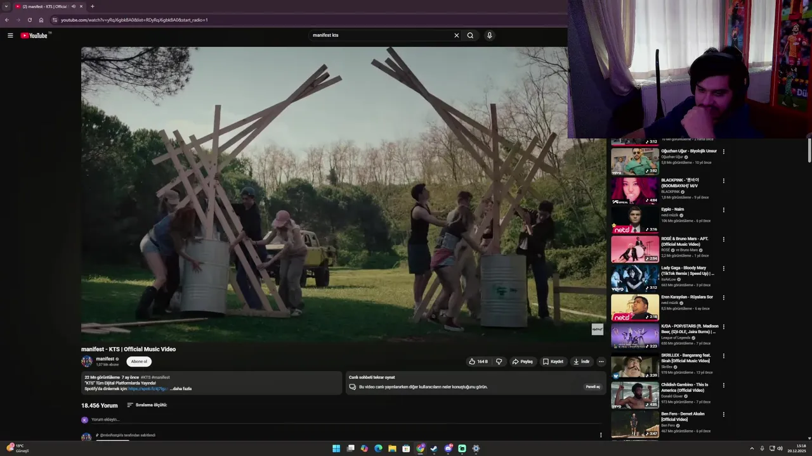The width and height of the screenshot is (812, 456).
Task: Open menu for BLACKPINK video suggestion
Action: pos(723,180)
